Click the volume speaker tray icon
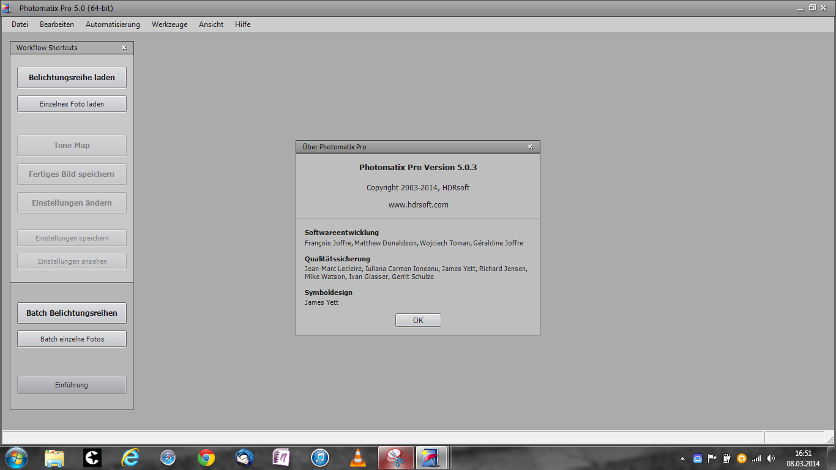 (x=771, y=458)
